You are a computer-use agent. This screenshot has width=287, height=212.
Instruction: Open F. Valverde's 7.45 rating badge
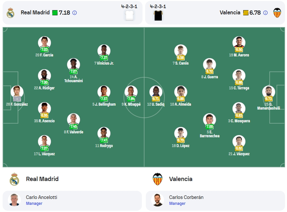coord(74,126)
